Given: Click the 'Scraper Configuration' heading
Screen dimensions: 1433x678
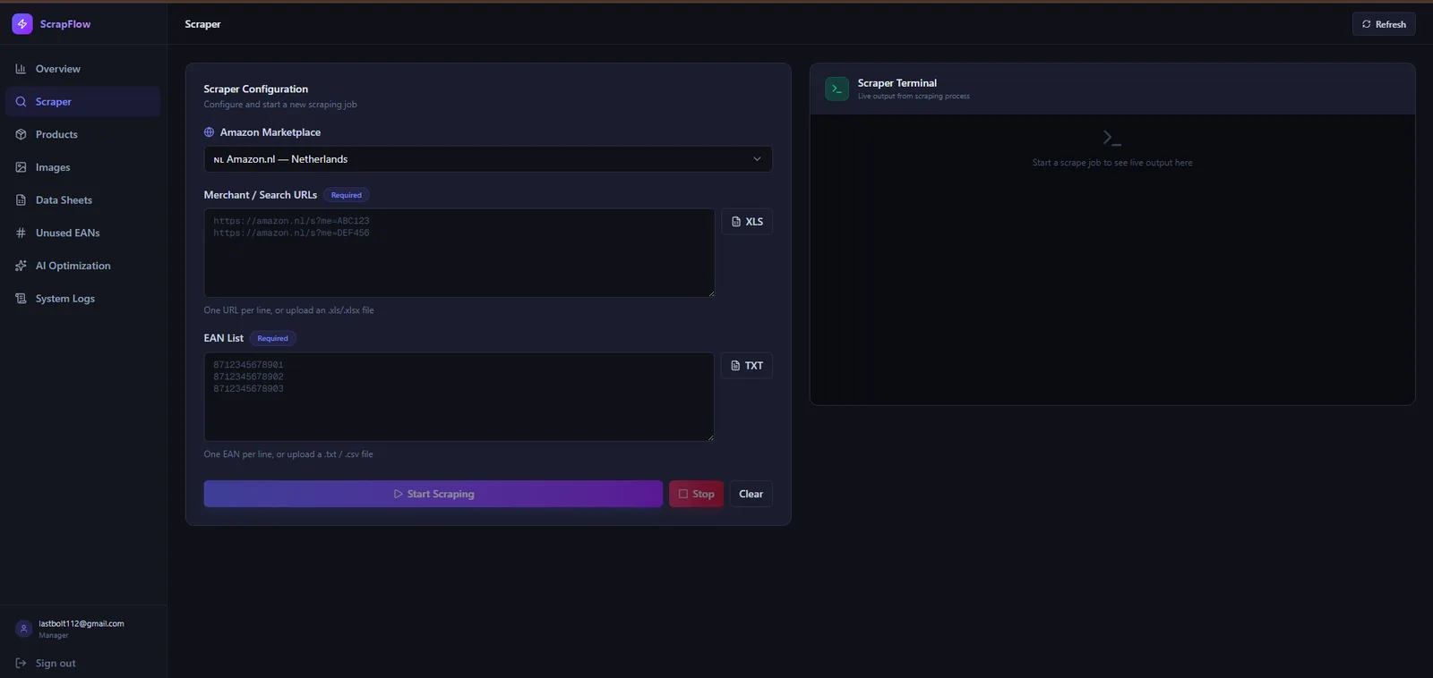Looking at the screenshot, I should tap(256, 89).
